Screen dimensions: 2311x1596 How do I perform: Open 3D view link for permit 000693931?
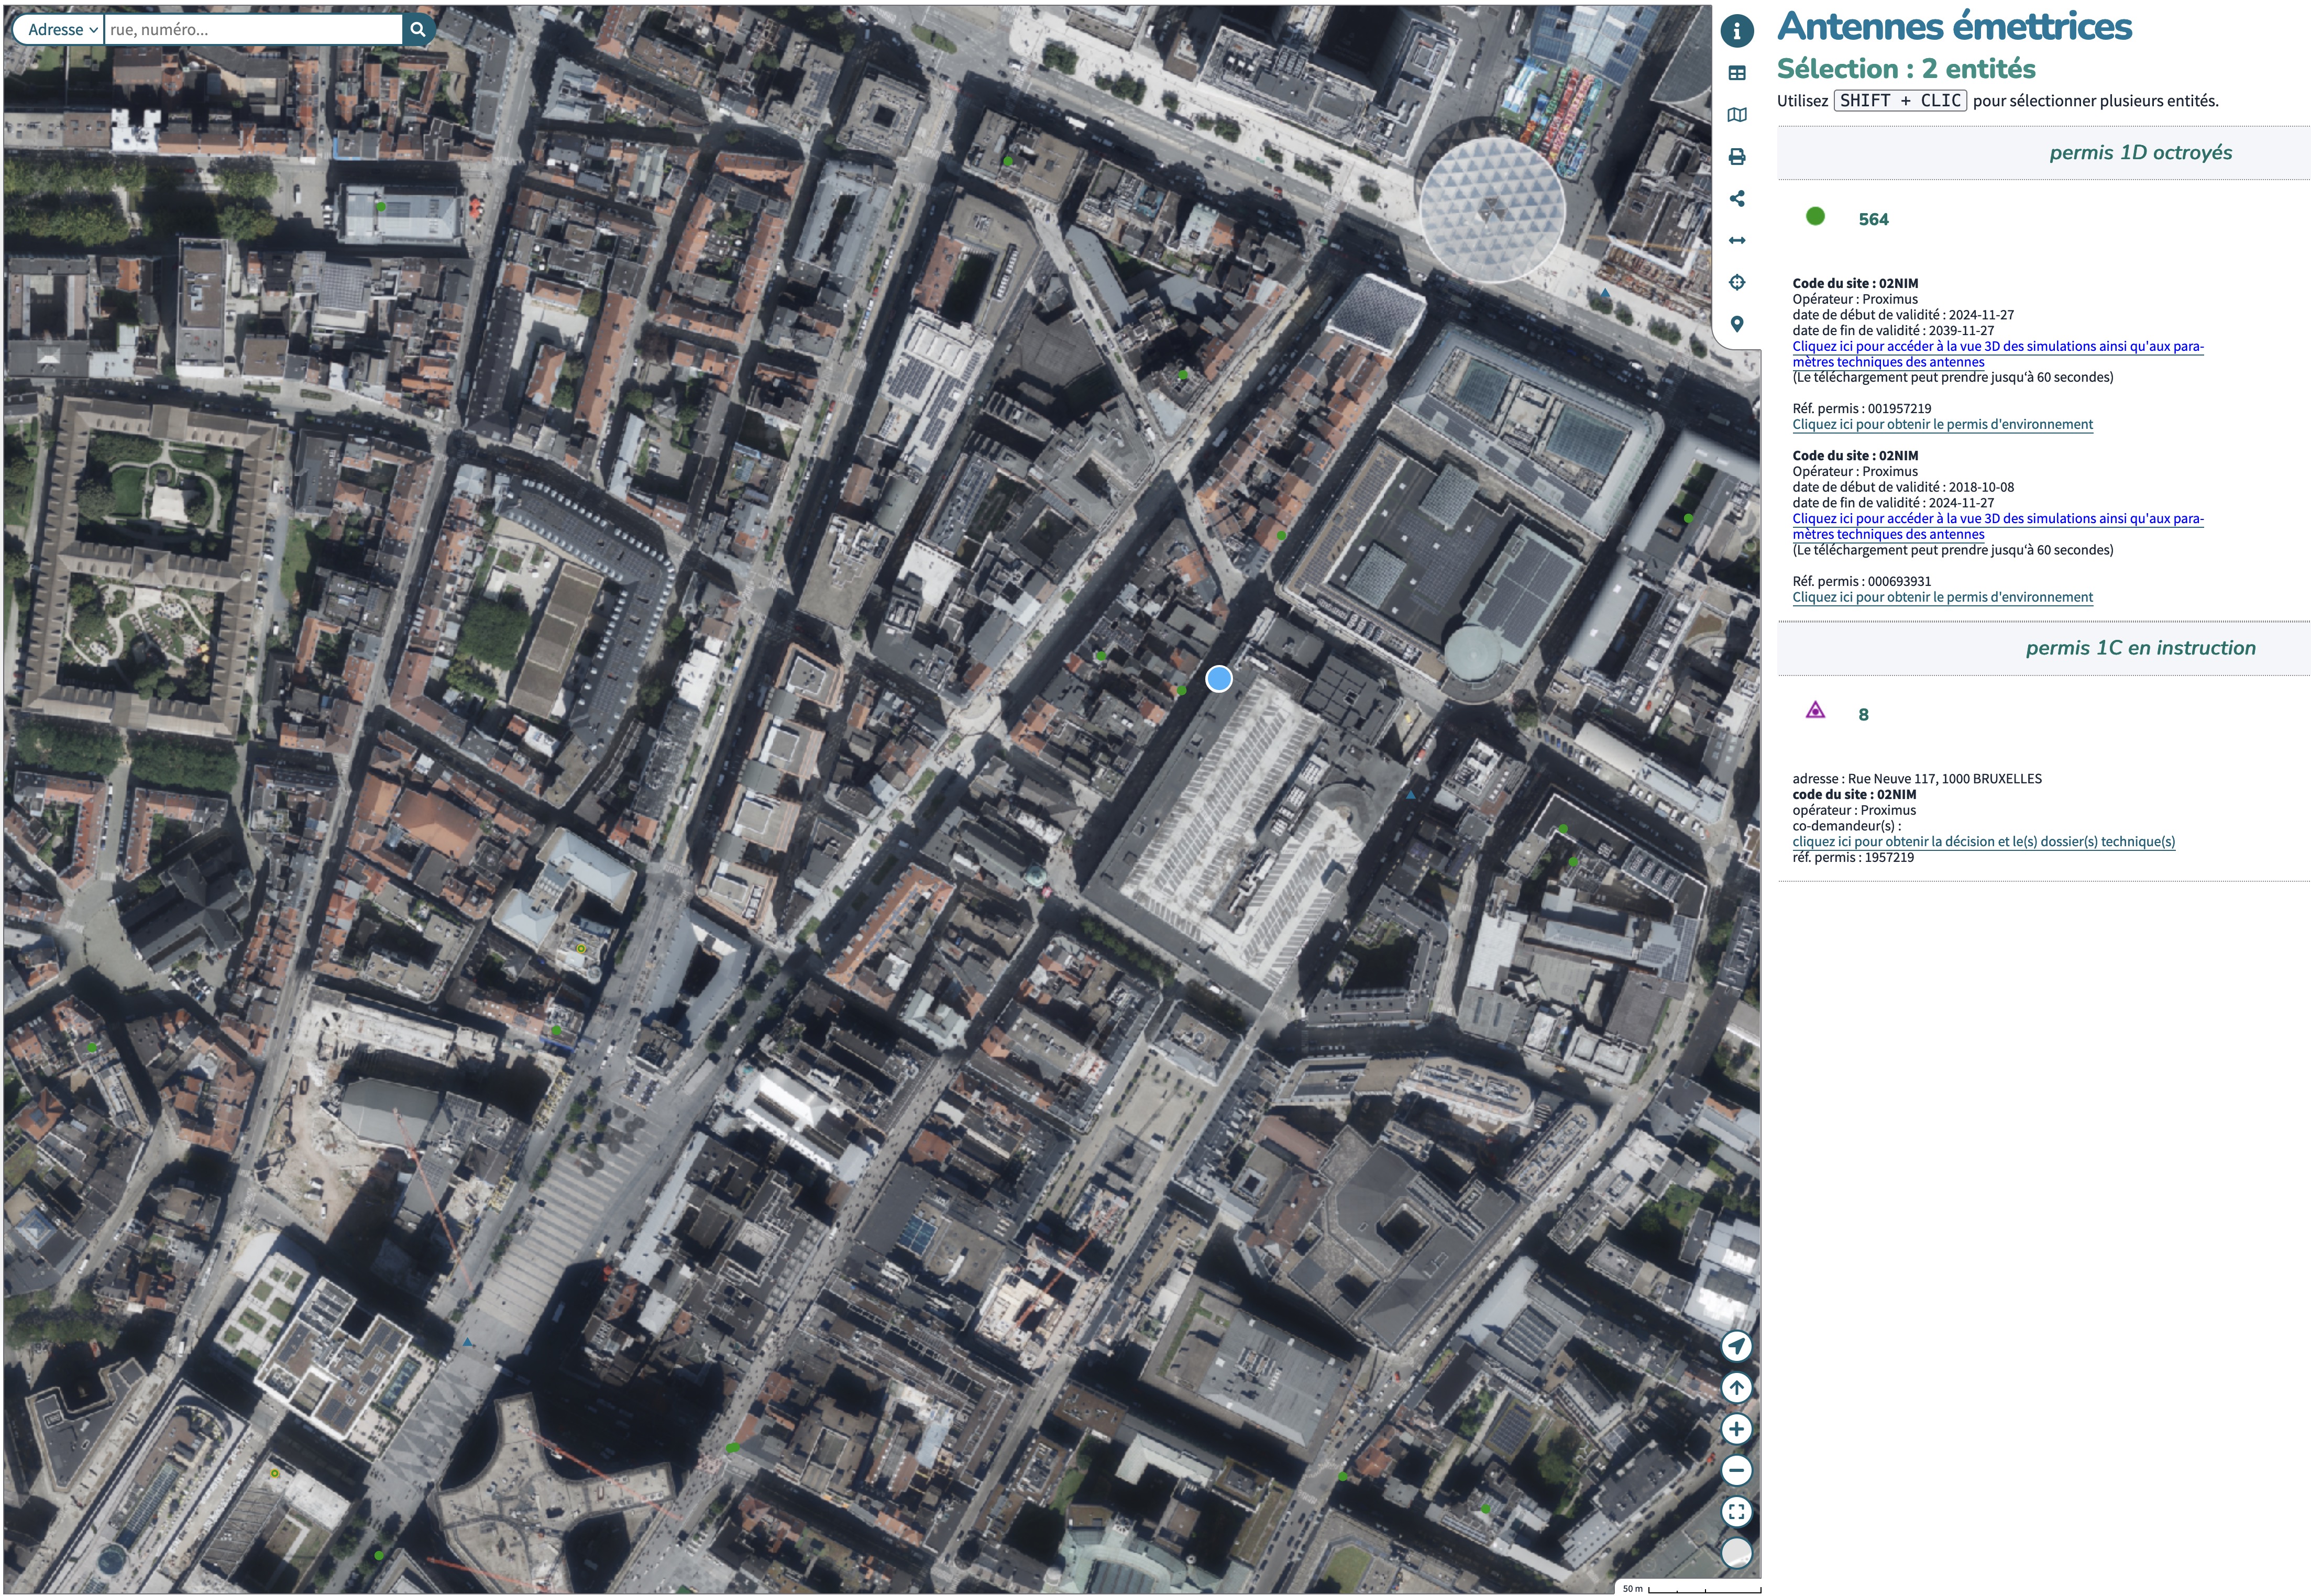point(1997,526)
